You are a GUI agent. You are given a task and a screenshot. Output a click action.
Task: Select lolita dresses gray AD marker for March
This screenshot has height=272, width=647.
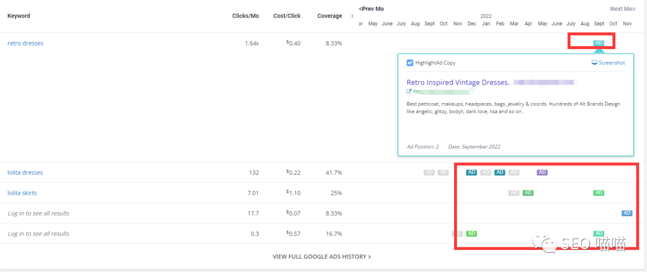tap(514, 173)
